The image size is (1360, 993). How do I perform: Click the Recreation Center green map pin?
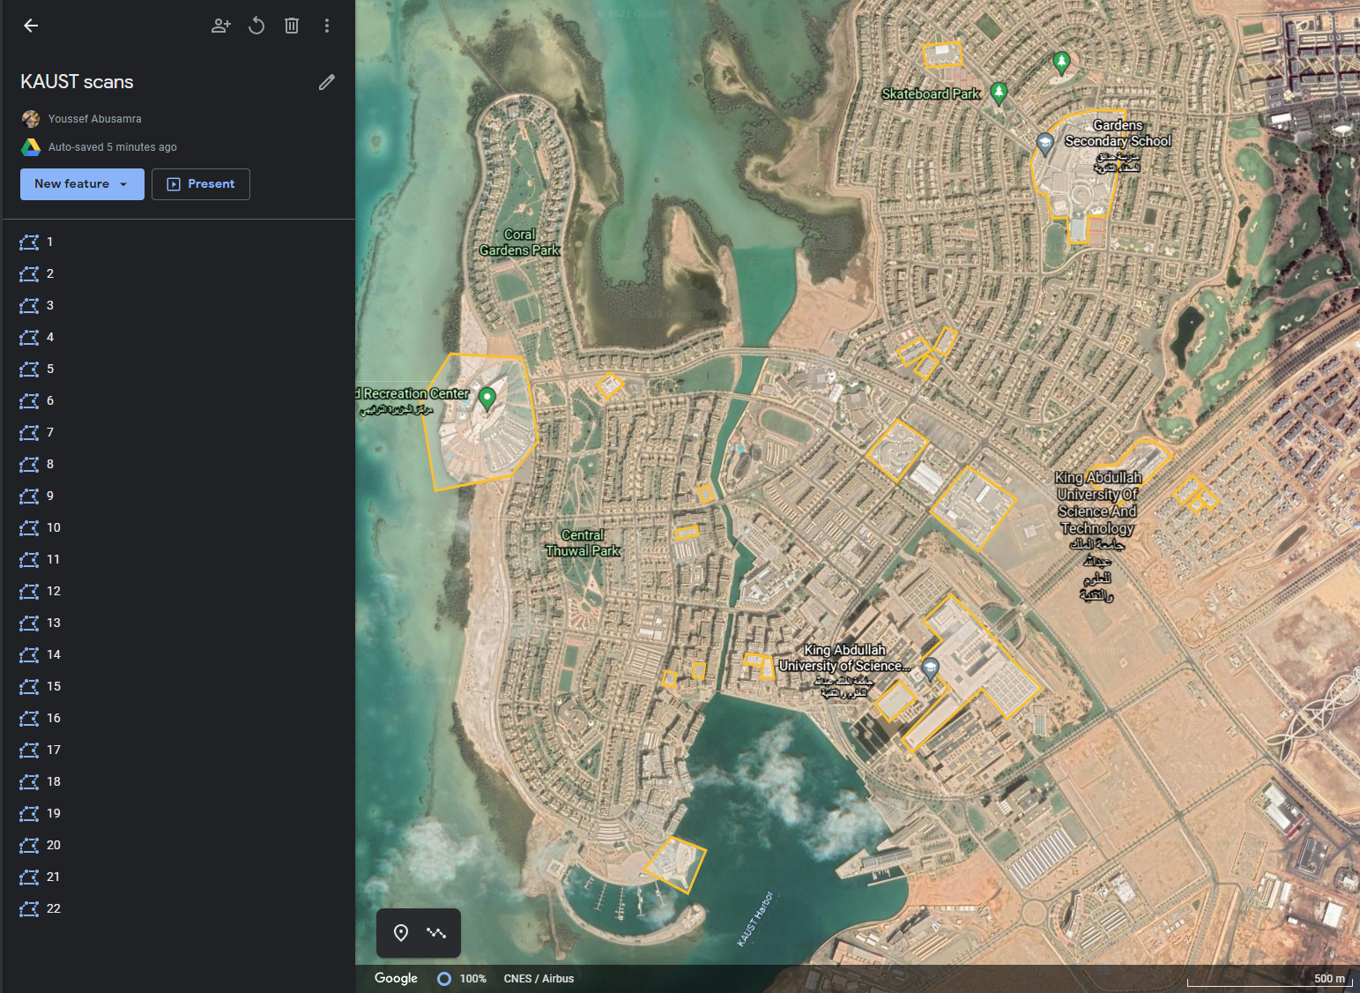tap(487, 399)
